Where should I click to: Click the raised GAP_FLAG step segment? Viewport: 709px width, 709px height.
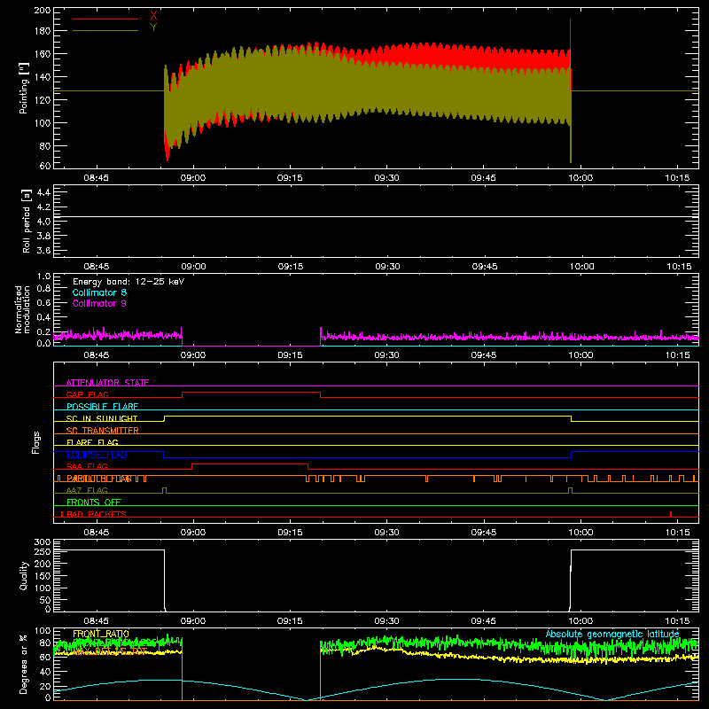point(251,393)
